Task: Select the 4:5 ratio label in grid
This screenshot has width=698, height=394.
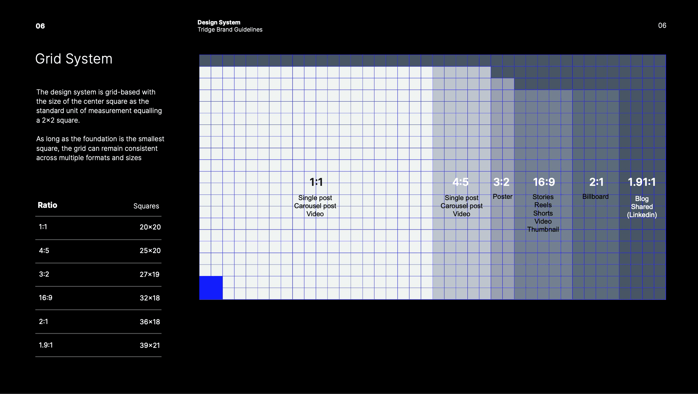Action: 461,182
